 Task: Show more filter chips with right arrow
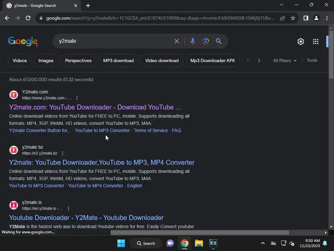click(x=259, y=60)
